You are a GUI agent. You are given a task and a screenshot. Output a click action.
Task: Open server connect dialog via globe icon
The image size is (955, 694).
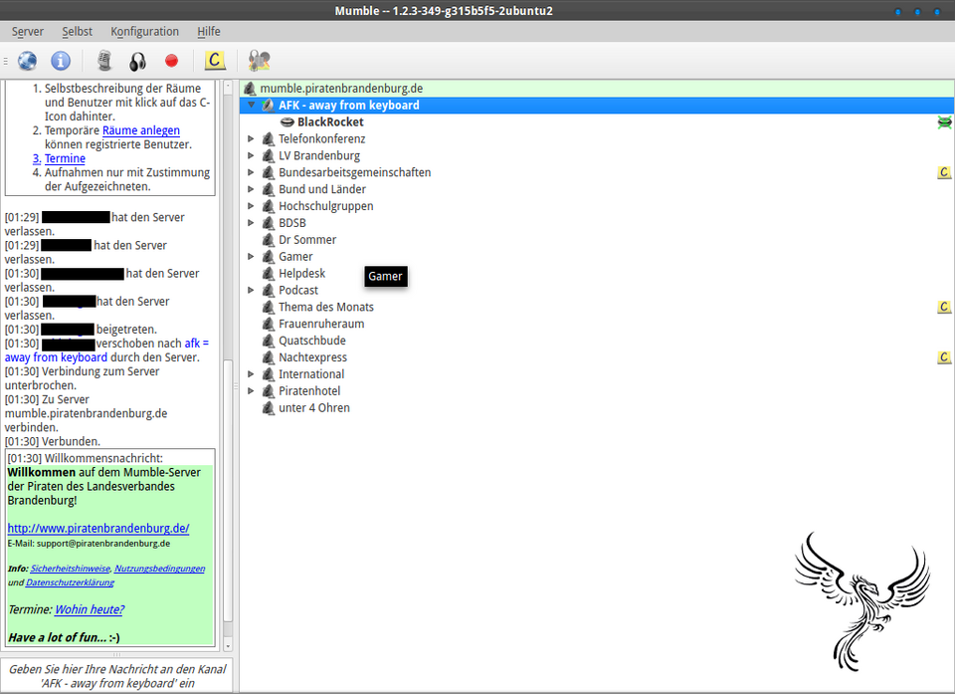point(27,61)
